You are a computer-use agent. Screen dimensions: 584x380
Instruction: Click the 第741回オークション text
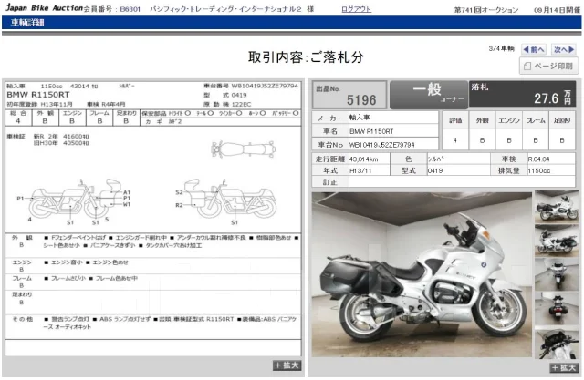pos(486,10)
